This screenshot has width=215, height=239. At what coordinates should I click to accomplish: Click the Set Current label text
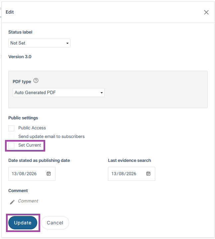click(30, 145)
